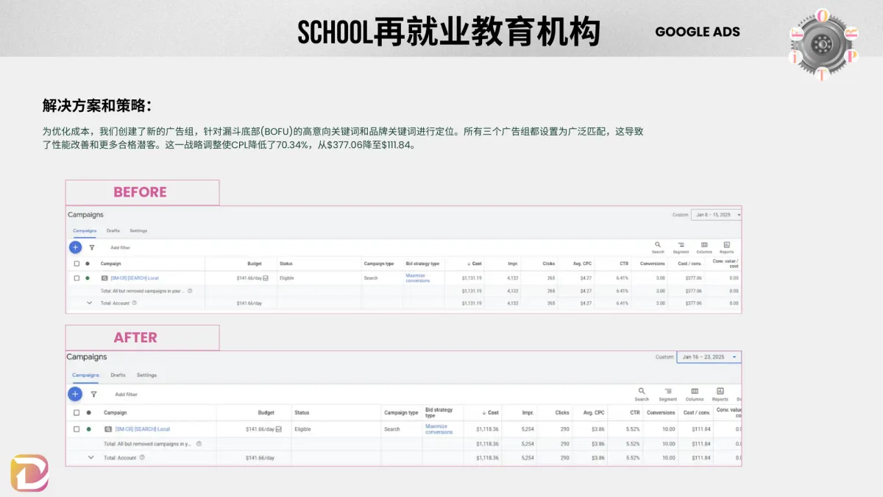The image size is (883, 497).
Task: Click the budget chart icon beside $141.66/day in AFTER
Action: 279,429
